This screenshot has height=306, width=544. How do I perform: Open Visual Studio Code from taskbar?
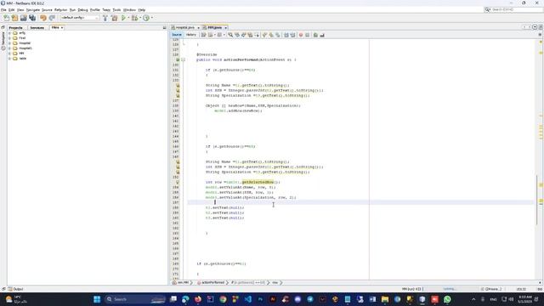click(x=247, y=299)
